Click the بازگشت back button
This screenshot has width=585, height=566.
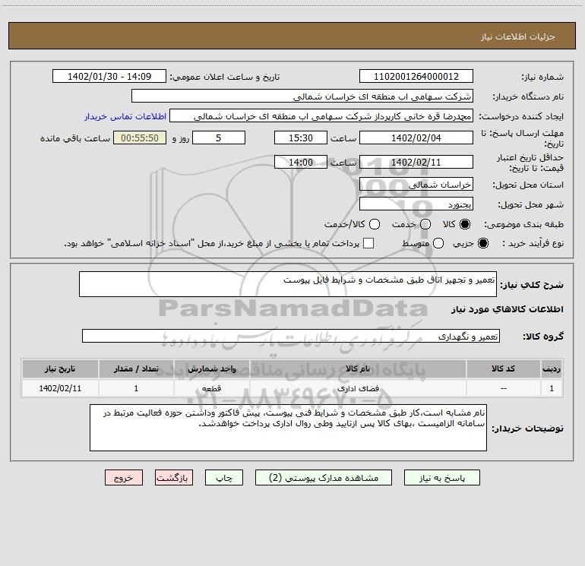click(x=174, y=478)
